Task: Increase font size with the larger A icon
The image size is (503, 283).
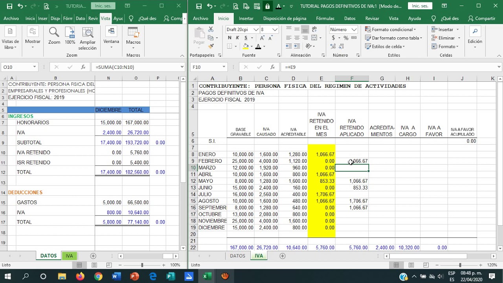Action: 263,38
